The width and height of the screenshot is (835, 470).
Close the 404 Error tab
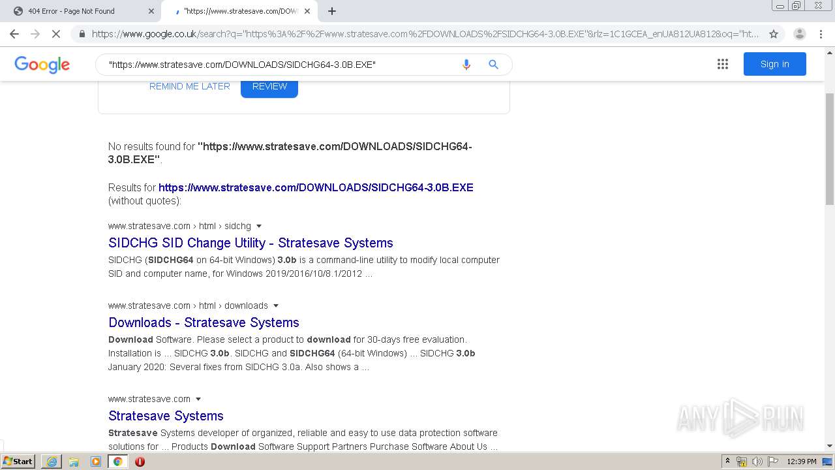151,11
